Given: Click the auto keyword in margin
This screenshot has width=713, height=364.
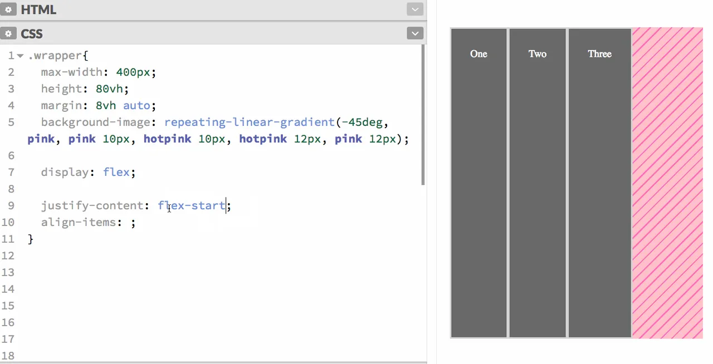Looking at the screenshot, I should 137,106.
